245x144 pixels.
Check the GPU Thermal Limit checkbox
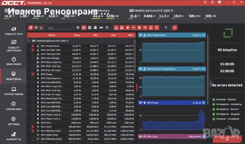[x=33, y=54]
